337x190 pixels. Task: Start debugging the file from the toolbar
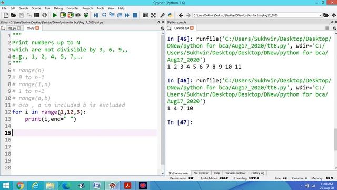click(x=96, y=15)
